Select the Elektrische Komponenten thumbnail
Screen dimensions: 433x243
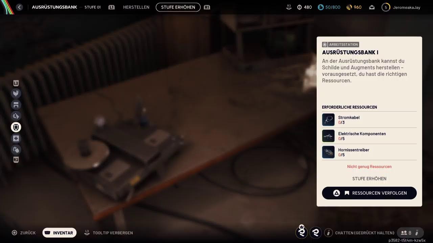[328, 136]
